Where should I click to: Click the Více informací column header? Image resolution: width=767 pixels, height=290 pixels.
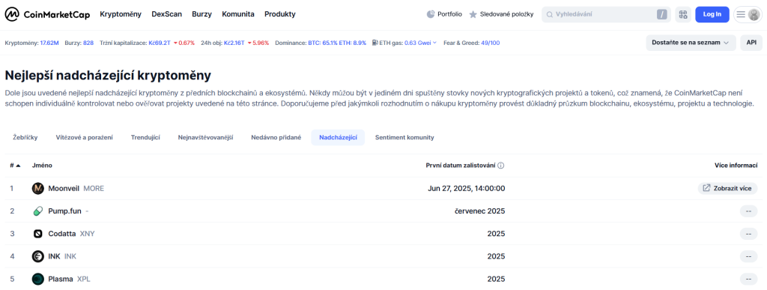pos(736,166)
